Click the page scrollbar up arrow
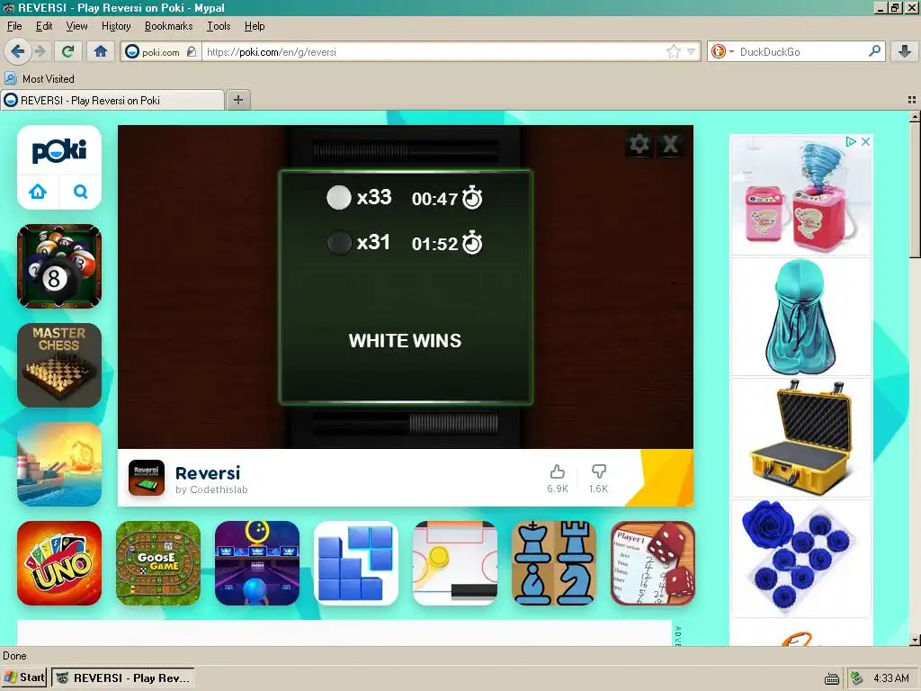921x691 pixels. coord(915,116)
